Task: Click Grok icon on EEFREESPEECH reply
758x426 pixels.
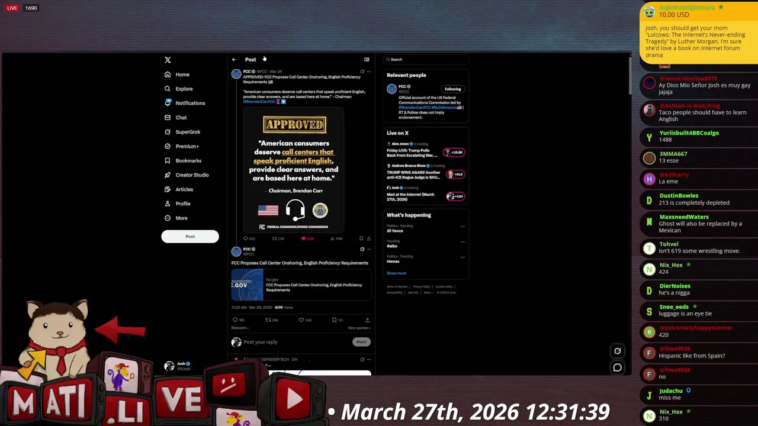Action: point(362,359)
